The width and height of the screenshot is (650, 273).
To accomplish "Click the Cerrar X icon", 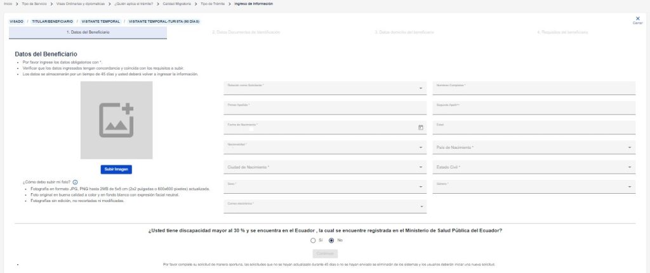I will 637,18.
